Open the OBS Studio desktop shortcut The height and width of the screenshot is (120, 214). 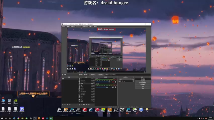point(116,110)
